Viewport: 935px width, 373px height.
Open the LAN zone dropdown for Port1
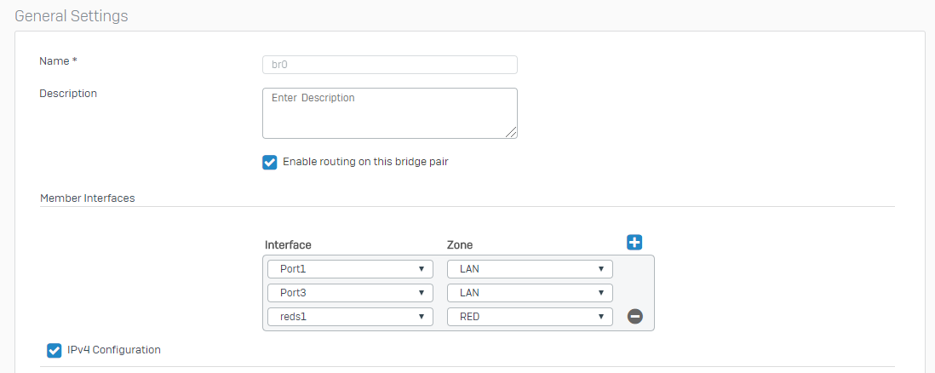(530, 269)
